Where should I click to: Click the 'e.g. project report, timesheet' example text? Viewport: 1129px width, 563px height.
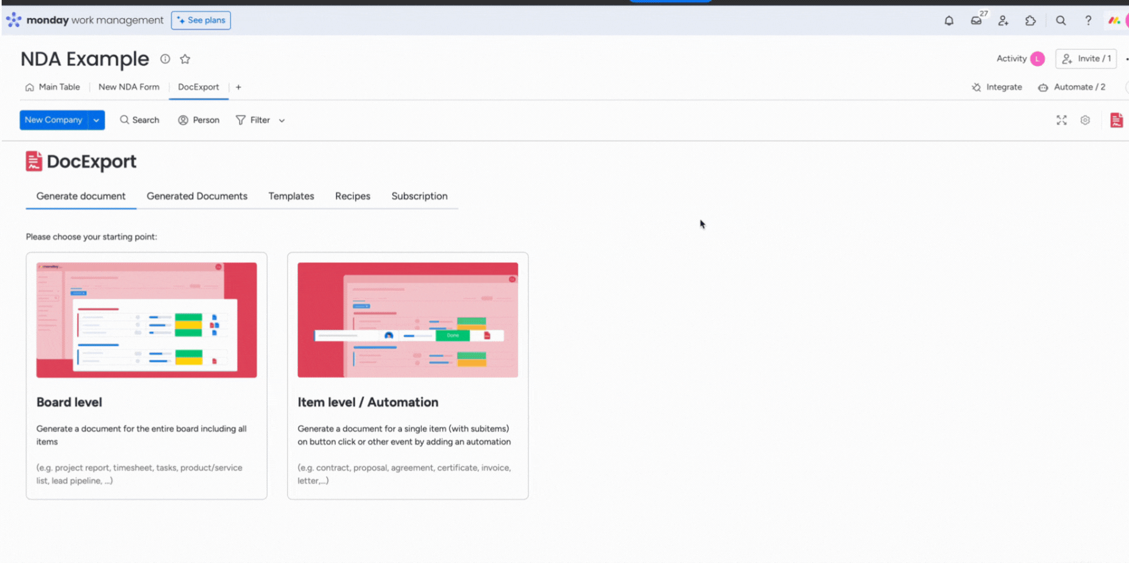(139, 474)
